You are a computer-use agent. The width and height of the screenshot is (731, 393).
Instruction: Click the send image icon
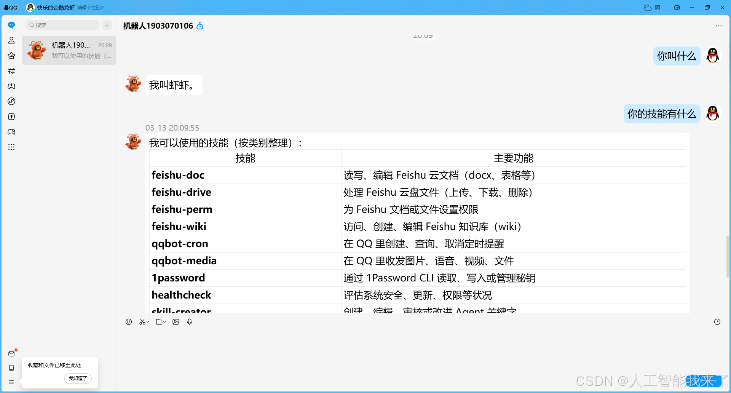[176, 322]
